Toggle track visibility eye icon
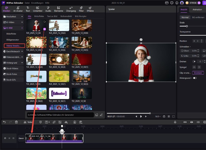206x150 pixels. [9, 138]
